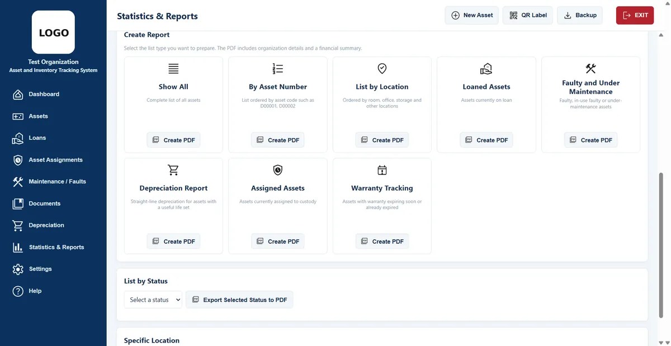Click the Faulty and Under Maintenance tools icon
Screen dimensions: 671x346
[x=590, y=69]
